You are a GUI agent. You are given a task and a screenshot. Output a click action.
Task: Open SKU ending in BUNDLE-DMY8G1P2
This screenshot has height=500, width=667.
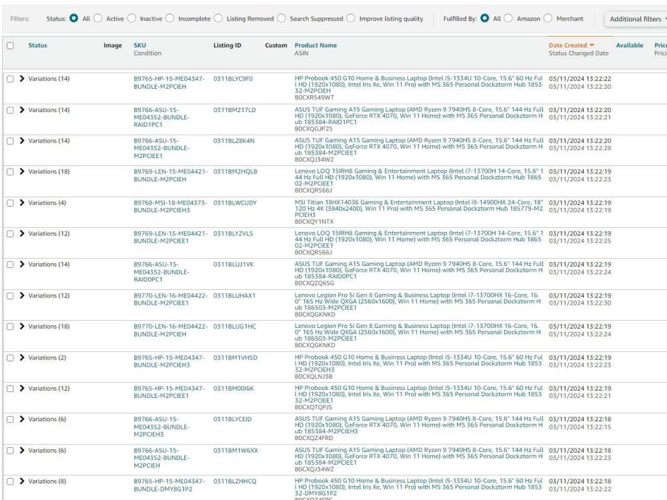[x=169, y=485]
